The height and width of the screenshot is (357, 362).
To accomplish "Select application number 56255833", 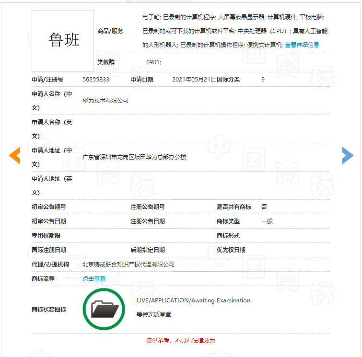I will [96, 80].
